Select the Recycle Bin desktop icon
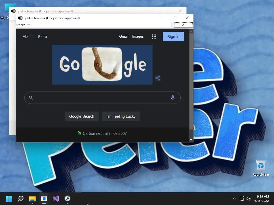274x205 pixels. (261, 168)
